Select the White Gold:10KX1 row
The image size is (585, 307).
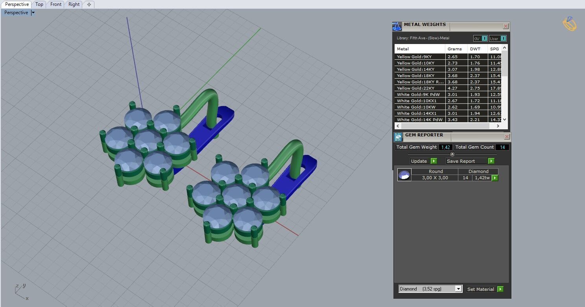click(448, 101)
